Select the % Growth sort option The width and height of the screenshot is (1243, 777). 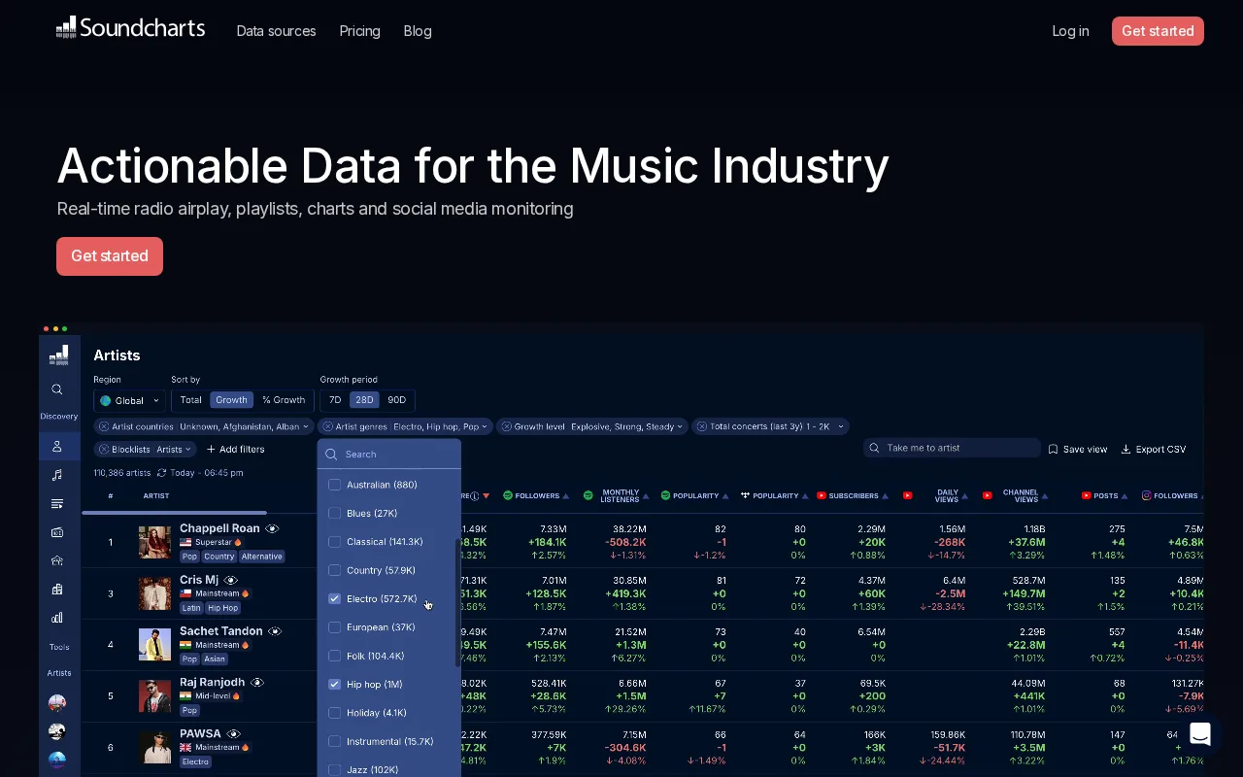pyautogui.click(x=284, y=400)
